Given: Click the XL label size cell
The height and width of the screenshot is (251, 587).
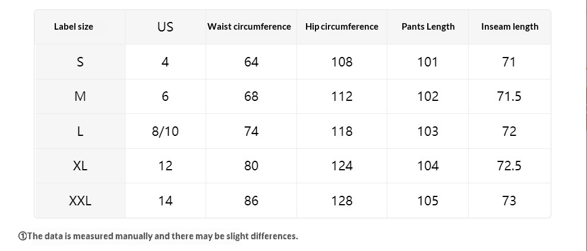Looking at the screenshot, I should point(80,166).
